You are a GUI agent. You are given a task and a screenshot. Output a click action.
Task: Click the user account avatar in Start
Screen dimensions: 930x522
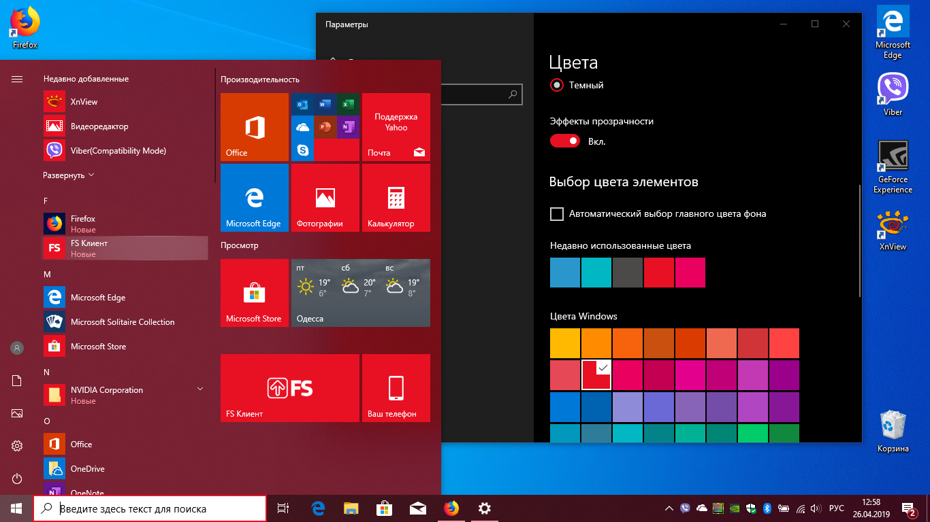pos(17,348)
